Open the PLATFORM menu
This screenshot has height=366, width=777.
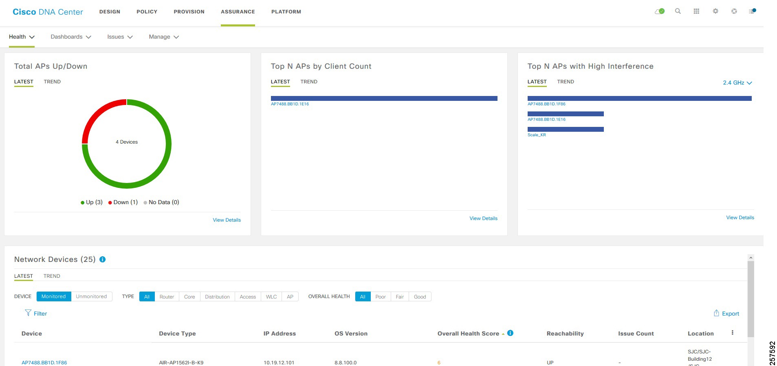[286, 12]
